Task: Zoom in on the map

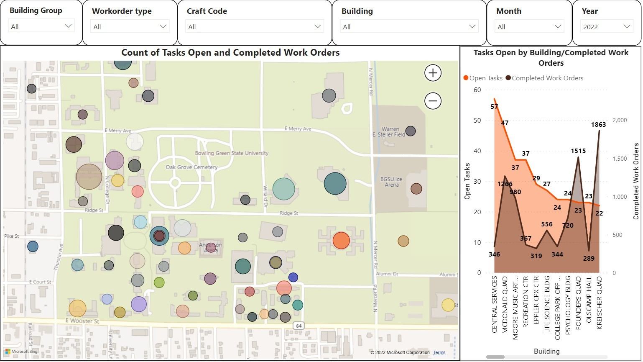Action: pos(433,73)
